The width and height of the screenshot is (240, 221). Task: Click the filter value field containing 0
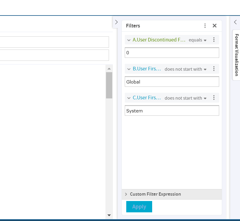click(172, 53)
